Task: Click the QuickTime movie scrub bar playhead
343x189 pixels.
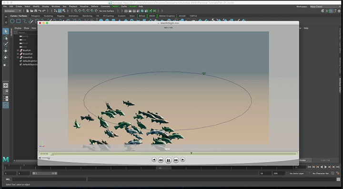Action: pos(192,153)
